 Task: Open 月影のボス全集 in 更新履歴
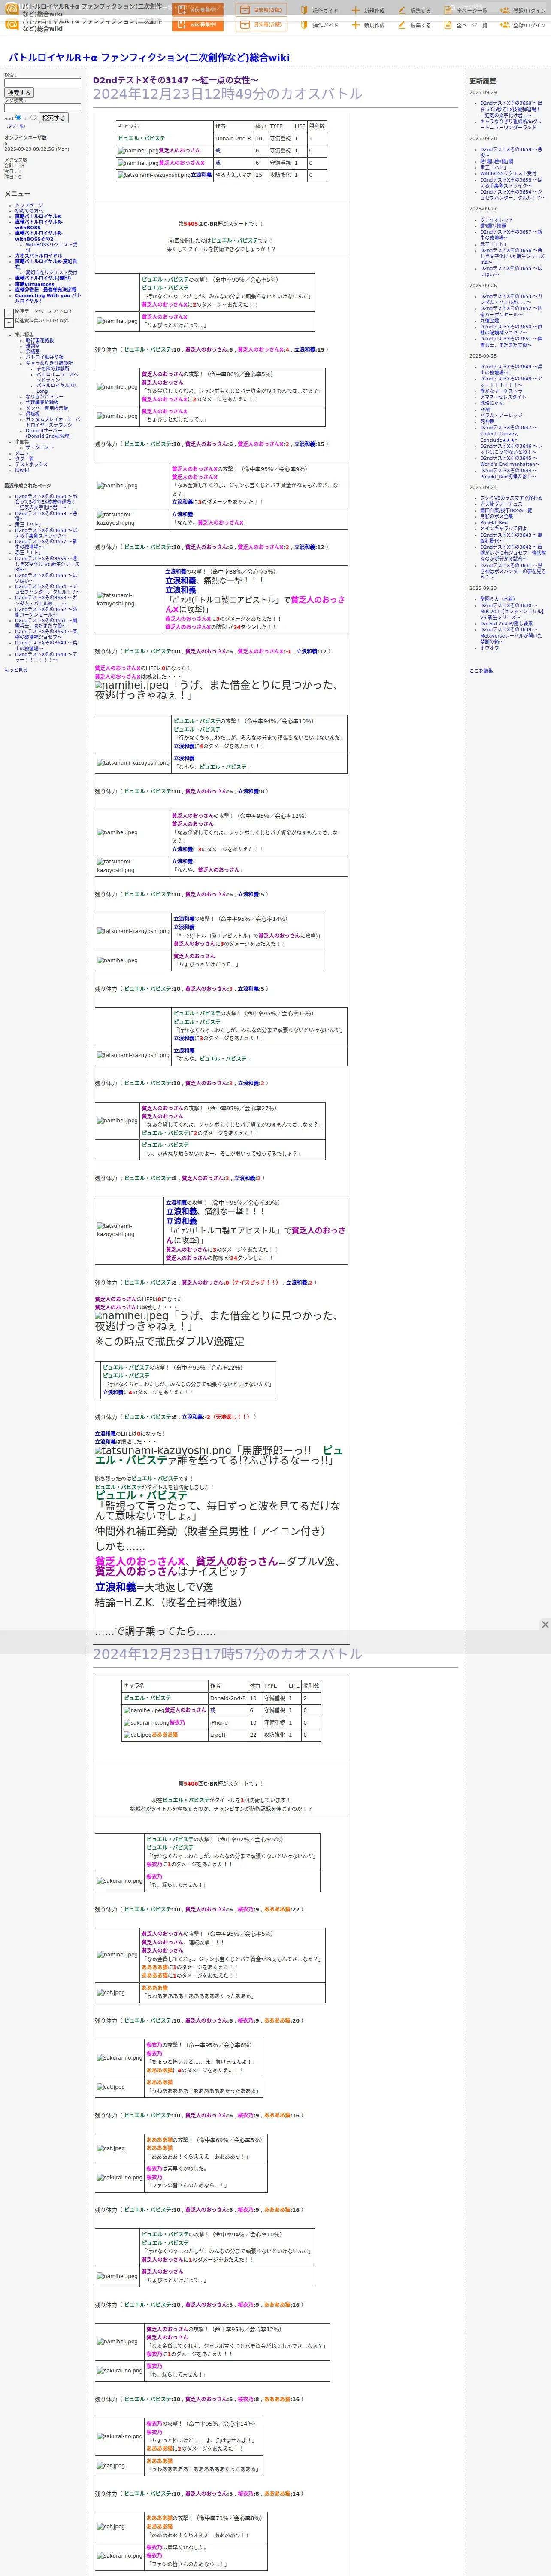tap(496, 516)
